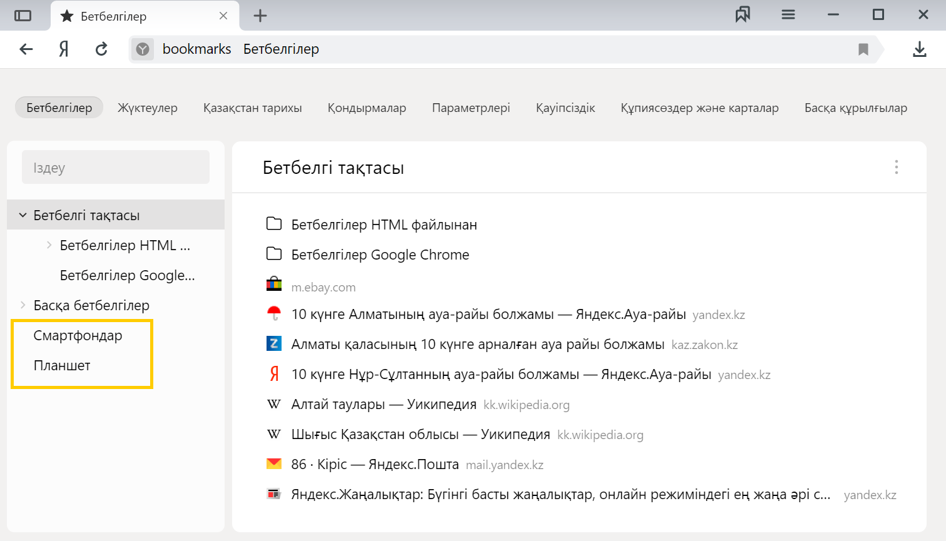Open the m.ebay.com bookmark
The image size is (946, 541).
[323, 287]
